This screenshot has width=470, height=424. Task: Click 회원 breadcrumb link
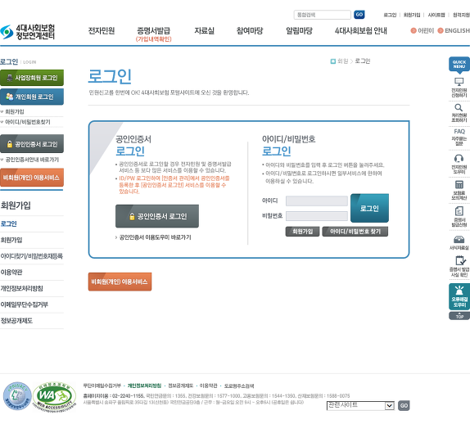pyautogui.click(x=342, y=61)
